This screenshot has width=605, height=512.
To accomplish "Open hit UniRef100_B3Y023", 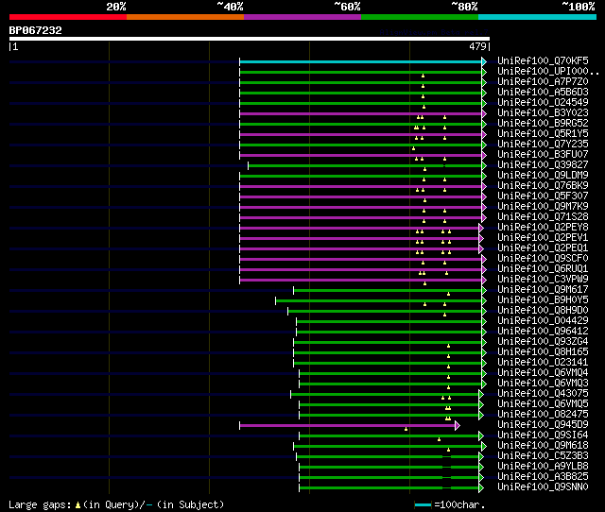I will pos(543,113).
